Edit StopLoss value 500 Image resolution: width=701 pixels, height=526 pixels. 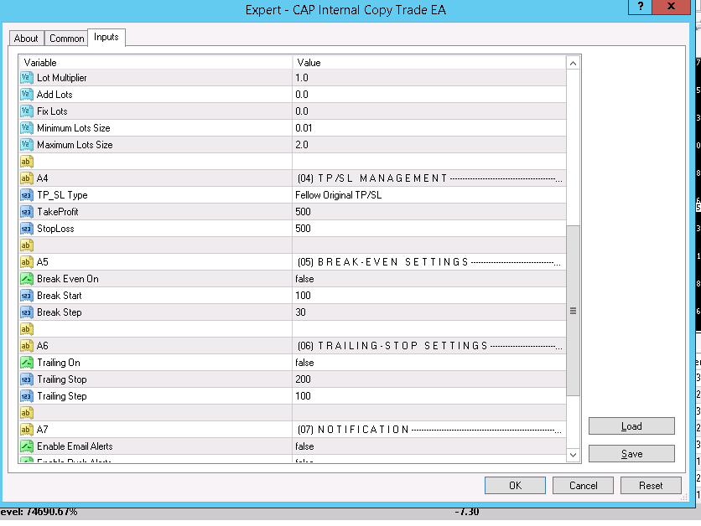[x=429, y=229]
